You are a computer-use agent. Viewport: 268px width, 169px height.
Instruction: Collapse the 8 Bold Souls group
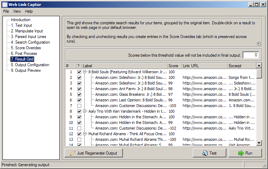pyautogui.click(x=85, y=72)
